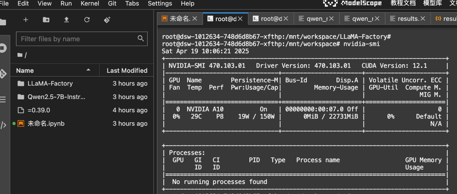
Task: Click the Git clone icon in file toolbar
Action: tap(107, 20)
